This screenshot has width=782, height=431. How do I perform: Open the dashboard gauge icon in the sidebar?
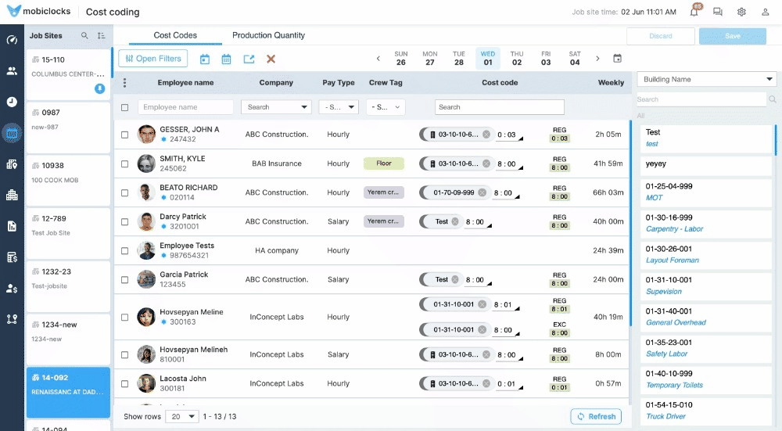point(12,40)
